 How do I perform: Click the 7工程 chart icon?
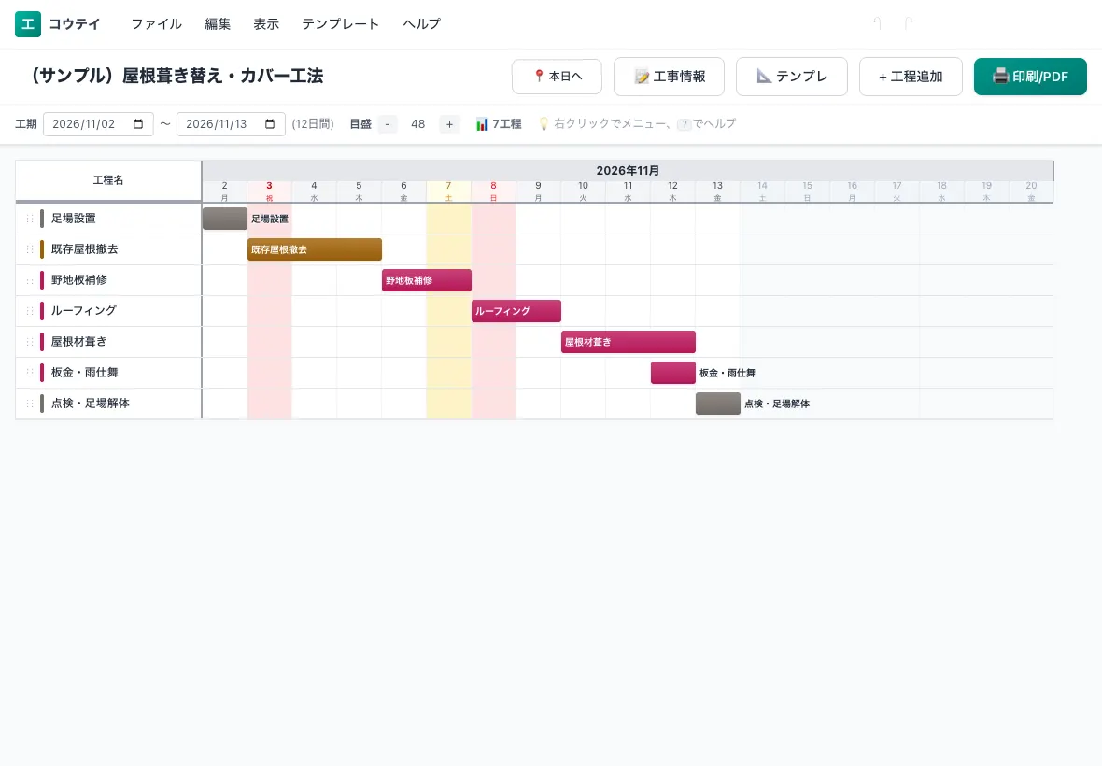(x=481, y=124)
